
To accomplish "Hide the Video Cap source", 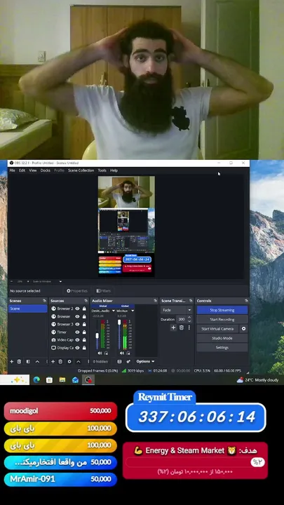I will 77,339.
